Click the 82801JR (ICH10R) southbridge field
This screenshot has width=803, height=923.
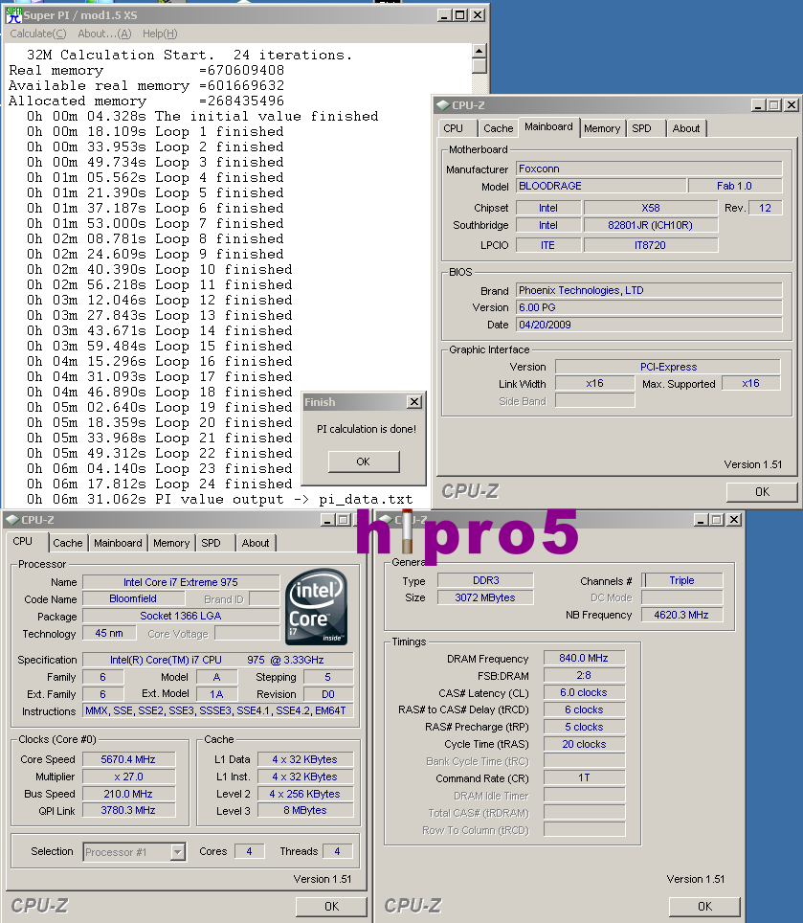click(x=651, y=225)
